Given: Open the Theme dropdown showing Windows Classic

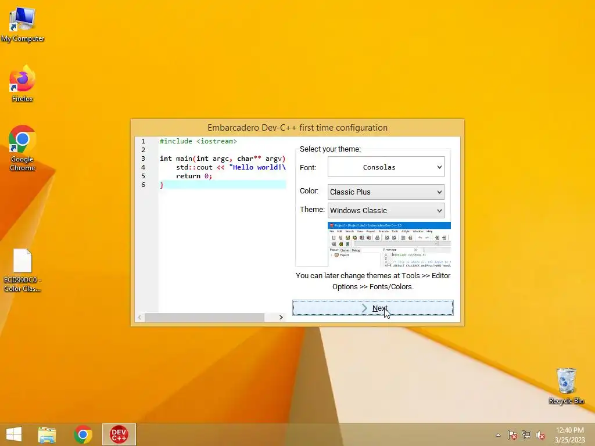Looking at the screenshot, I should (386, 210).
